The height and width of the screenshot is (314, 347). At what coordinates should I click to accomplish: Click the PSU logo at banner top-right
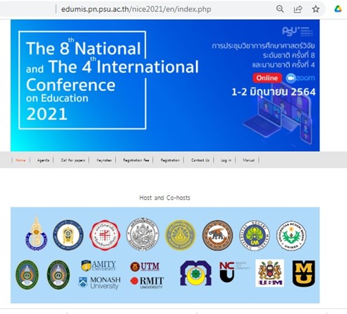298,31
